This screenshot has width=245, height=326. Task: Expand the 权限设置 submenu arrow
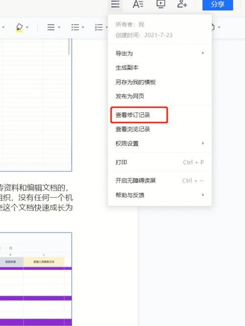point(203,143)
